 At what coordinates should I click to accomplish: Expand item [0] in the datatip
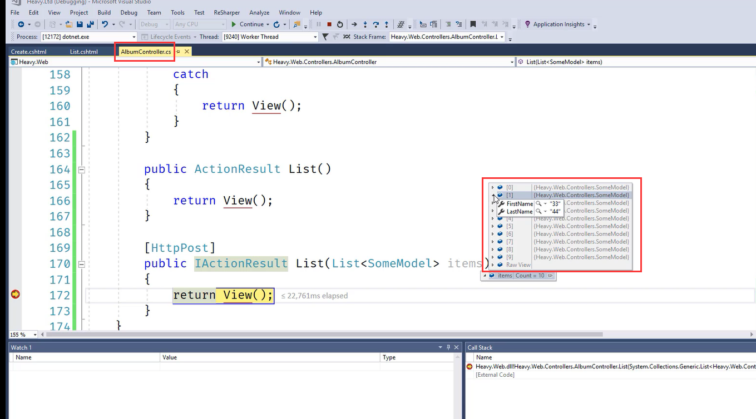492,188
